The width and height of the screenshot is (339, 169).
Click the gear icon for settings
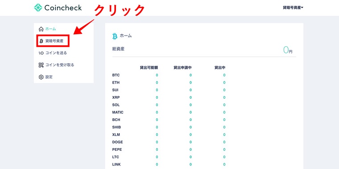point(41,77)
